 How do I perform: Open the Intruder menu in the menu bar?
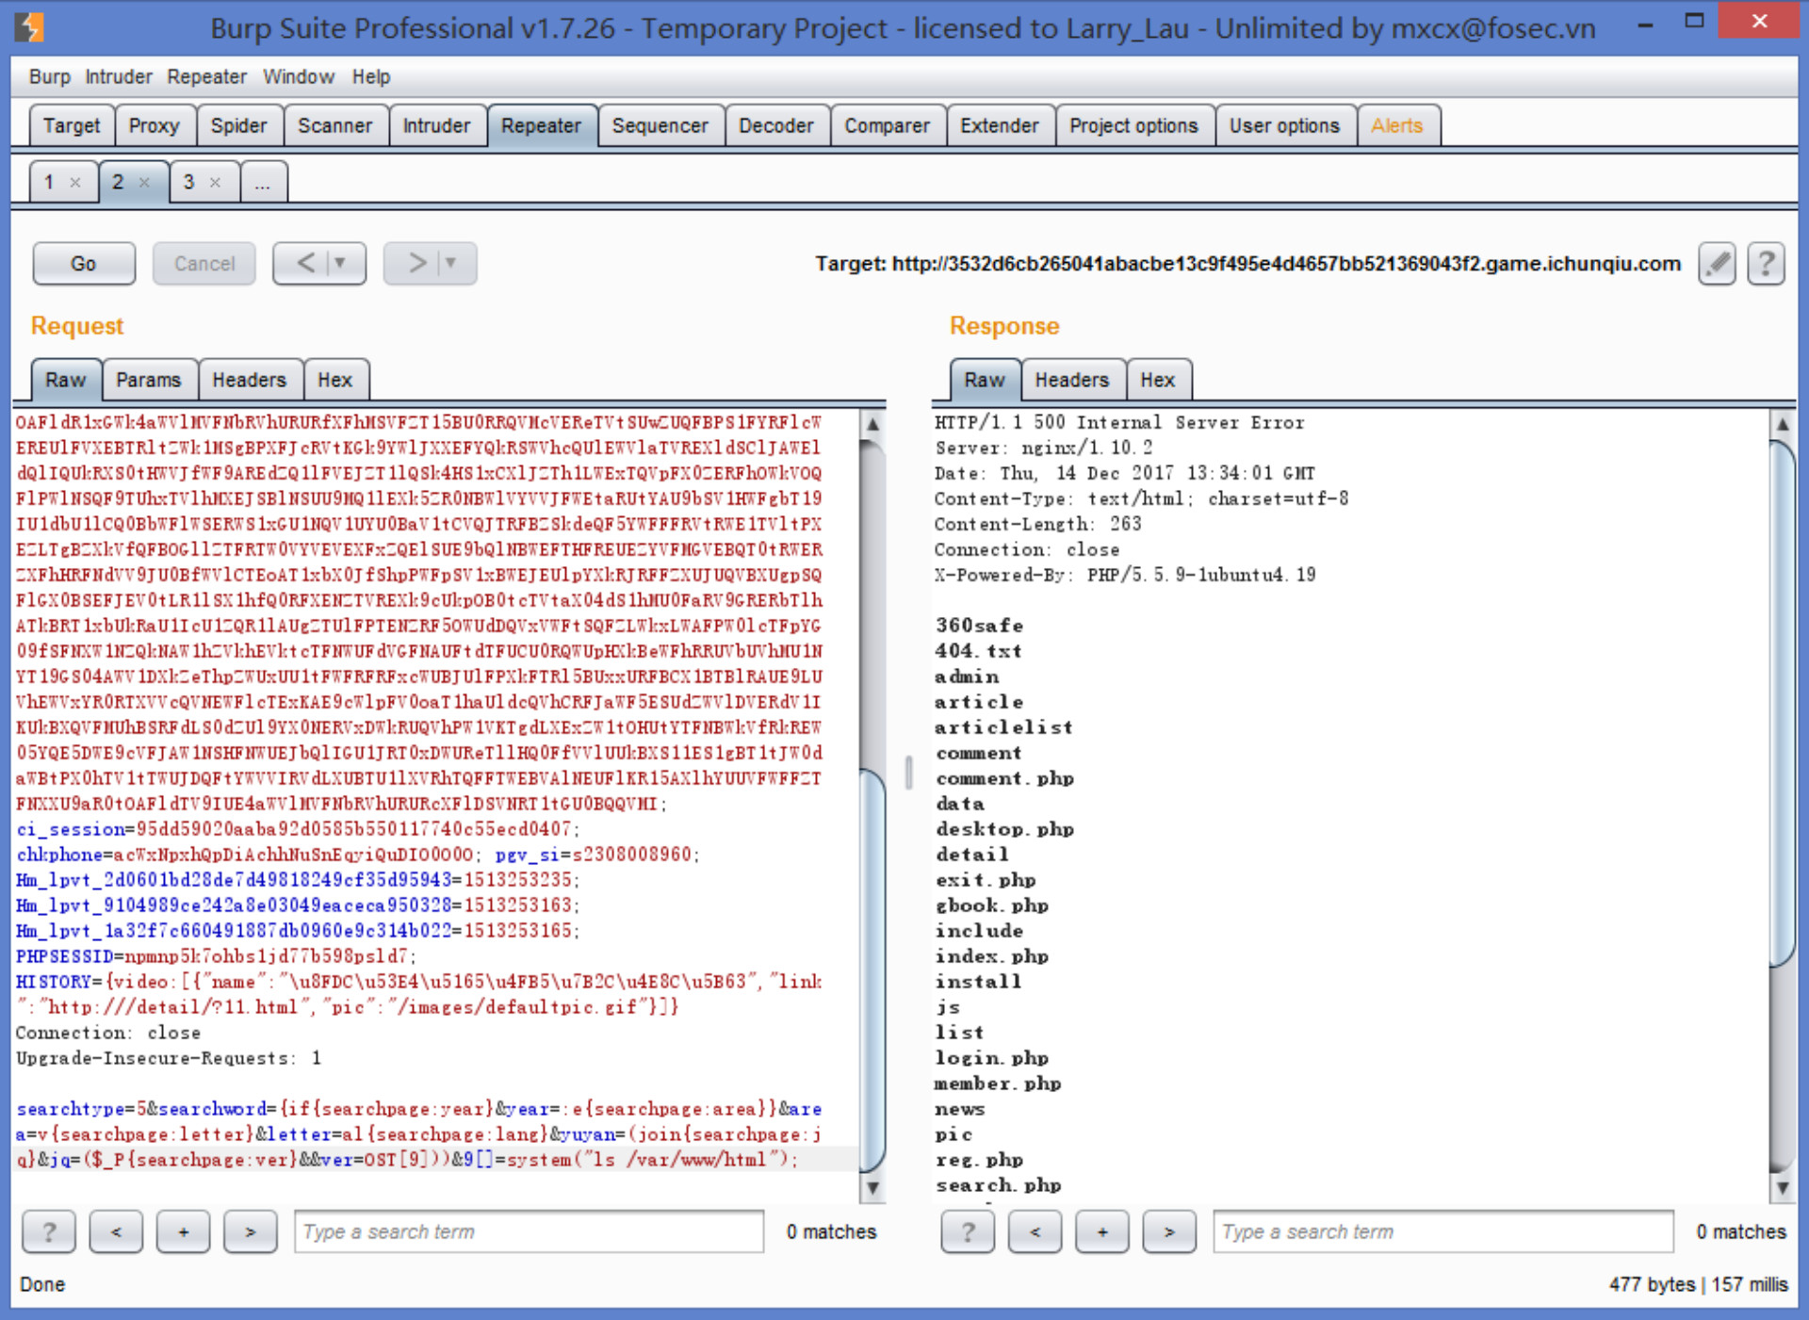point(118,77)
